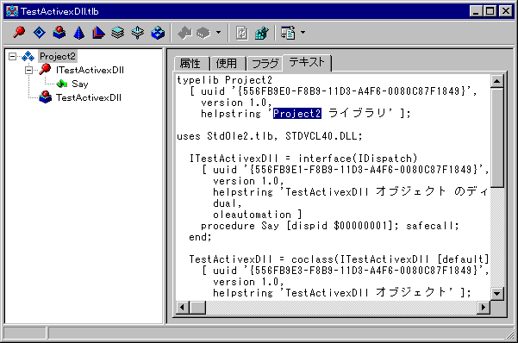
Task: Click the New Module blue cubes icon
Action: coord(158,33)
